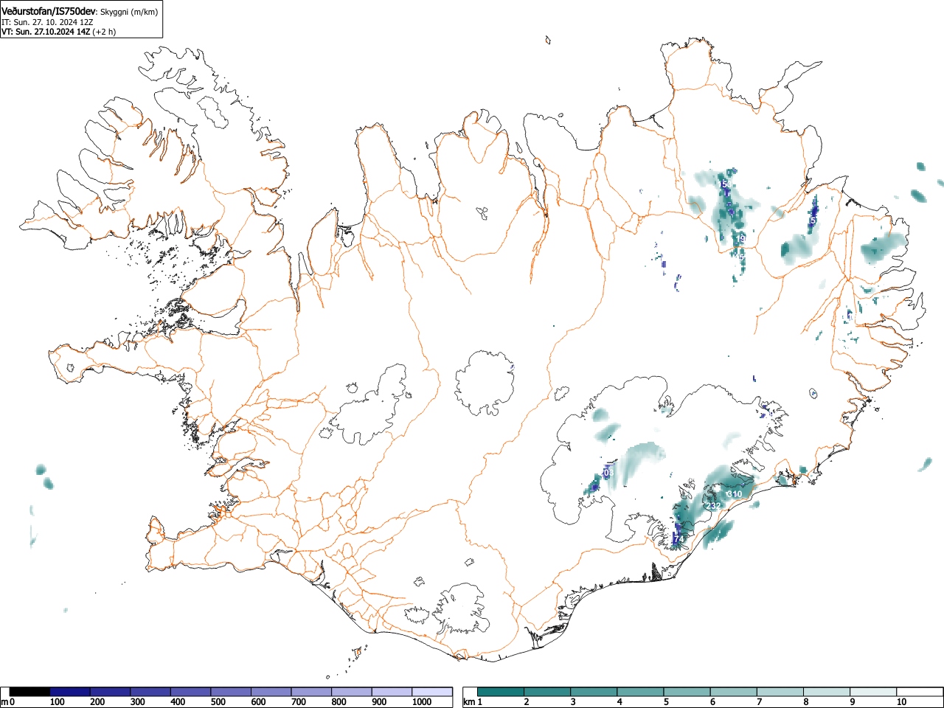The height and width of the screenshot is (708, 944).
Task: Click the 700–800 m legend swatch
Action: 311,692
